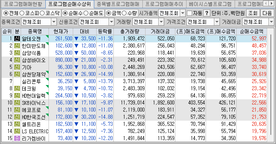Click the 890,000 price for 삼성바이오

tap(64, 60)
